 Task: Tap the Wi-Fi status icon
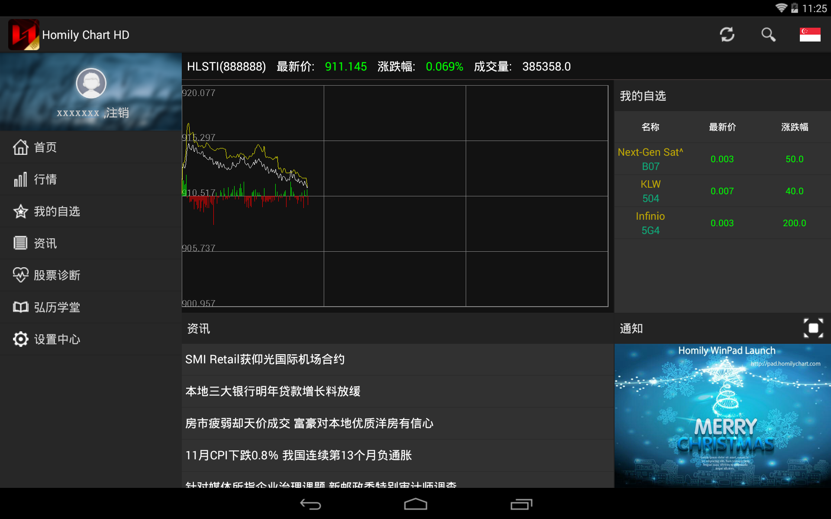(781, 8)
